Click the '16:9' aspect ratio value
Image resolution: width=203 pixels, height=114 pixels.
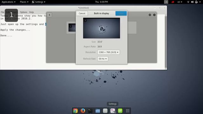click(100, 47)
